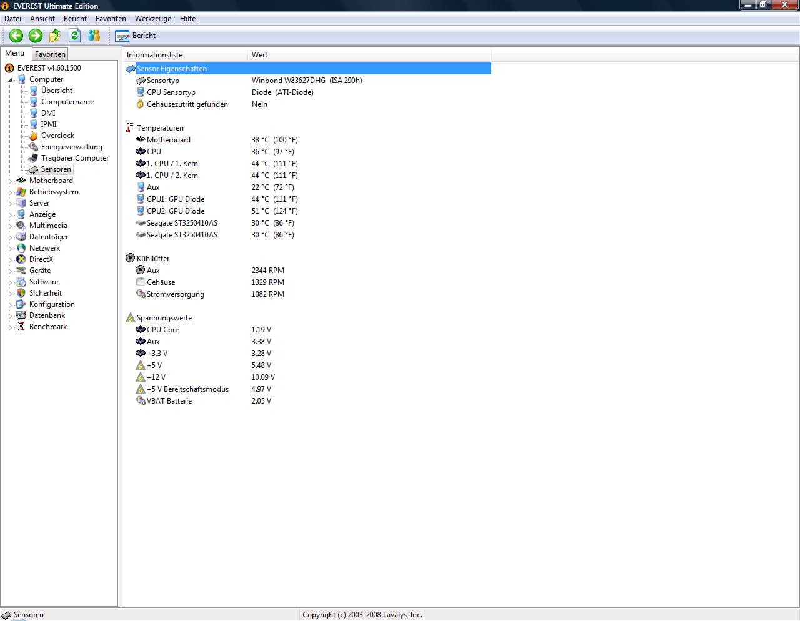Click the 2344 RPM Aux fan value
This screenshot has height=621, width=800.
point(267,271)
